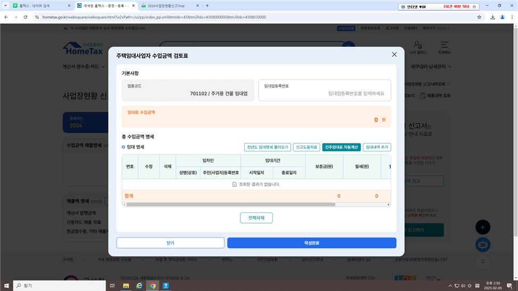Image resolution: width=518 pixels, height=291 pixels.
Task: Go back in browser
Action: [x=6, y=17]
